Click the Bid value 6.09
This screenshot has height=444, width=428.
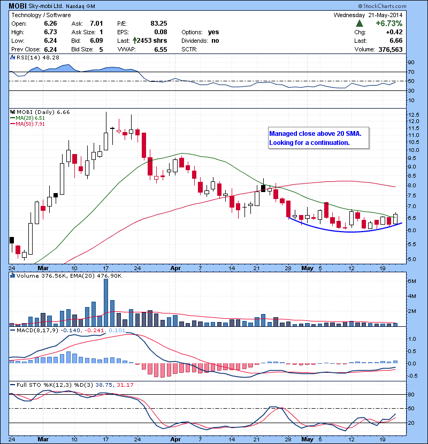96,41
